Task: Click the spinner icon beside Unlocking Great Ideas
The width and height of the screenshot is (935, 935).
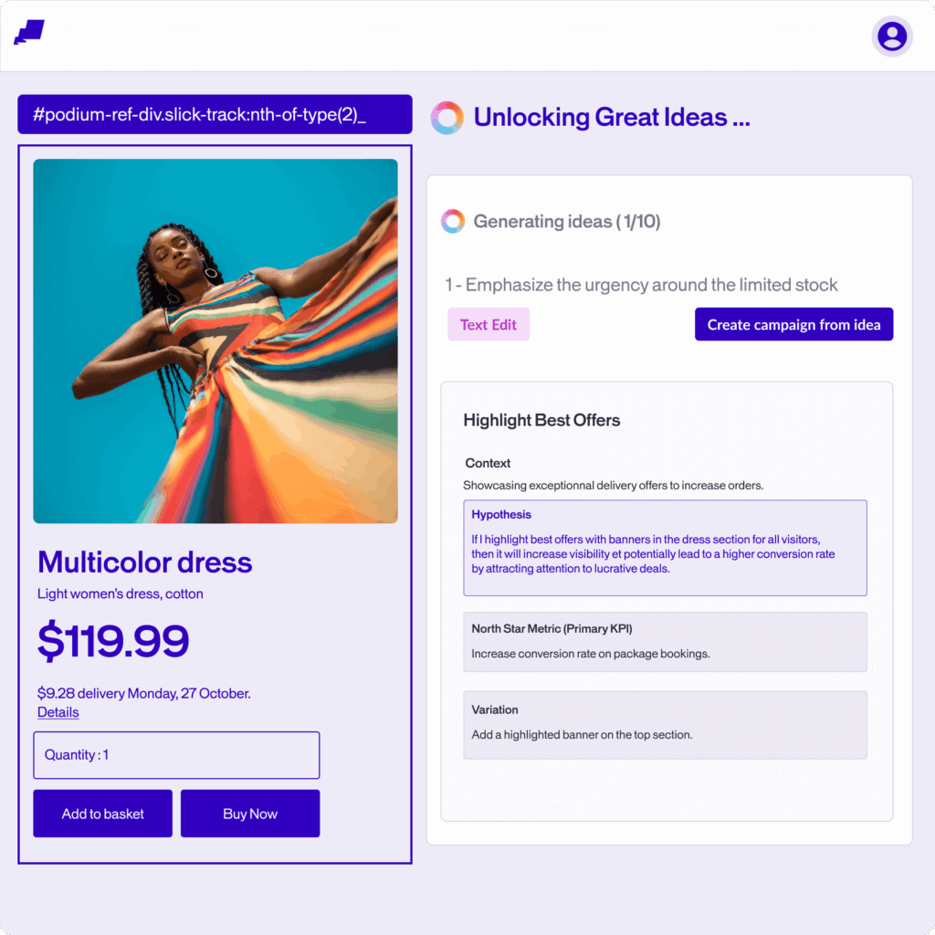Action: (447, 117)
